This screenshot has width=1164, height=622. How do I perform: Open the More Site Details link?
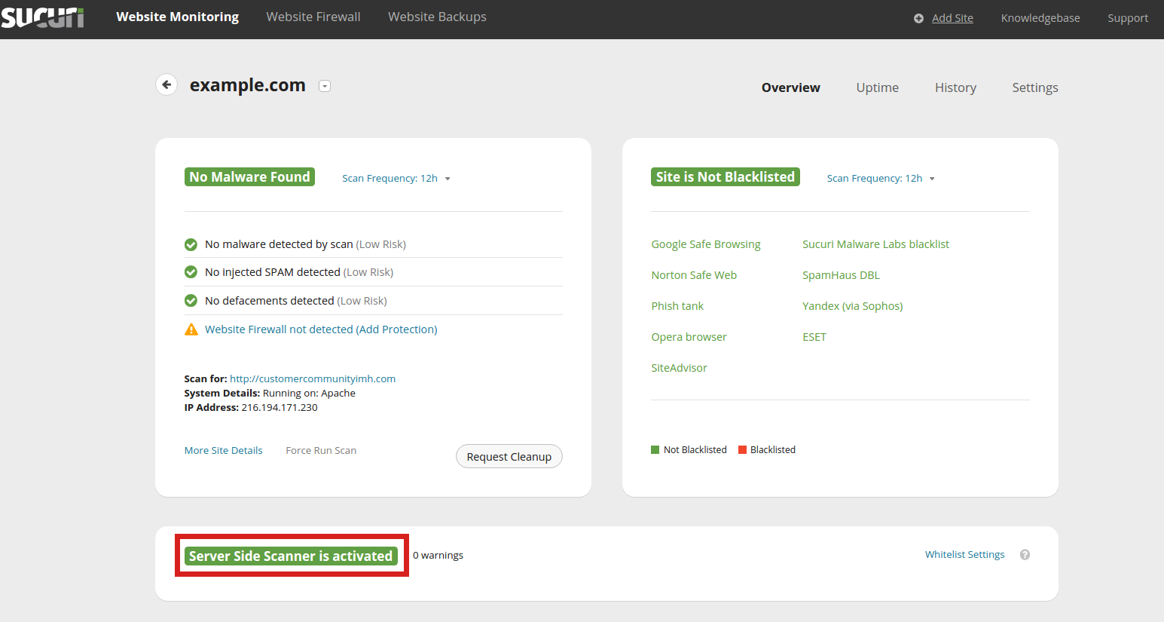[x=224, y=450]
